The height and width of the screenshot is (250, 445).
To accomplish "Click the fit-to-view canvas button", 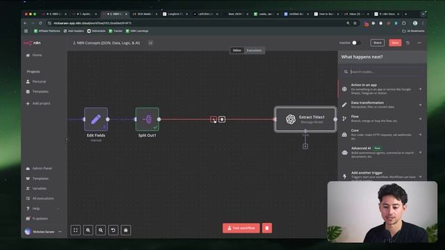I will (x=76, y=230).
